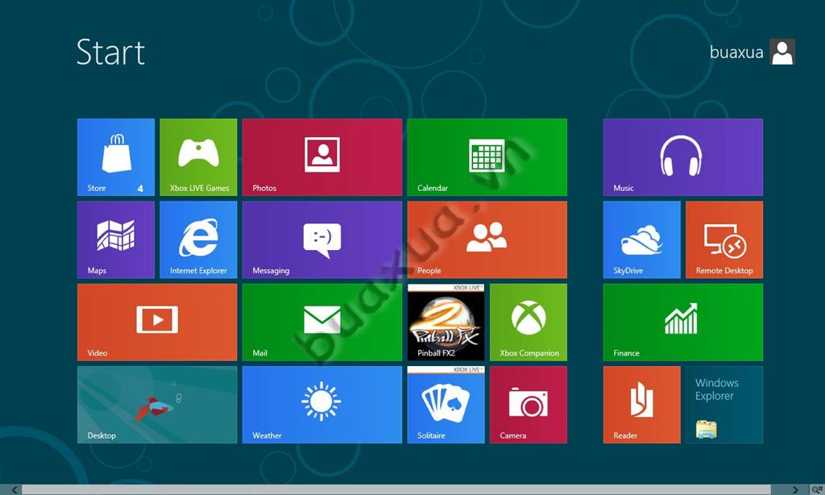825x495 pixels.
Task: Launch Remote Desktop tile
Action: (723, 239)
